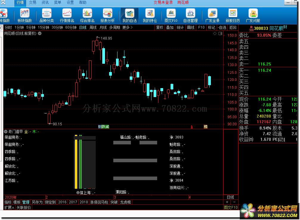Open the 资讯 menu

click(x=45, y=2)
